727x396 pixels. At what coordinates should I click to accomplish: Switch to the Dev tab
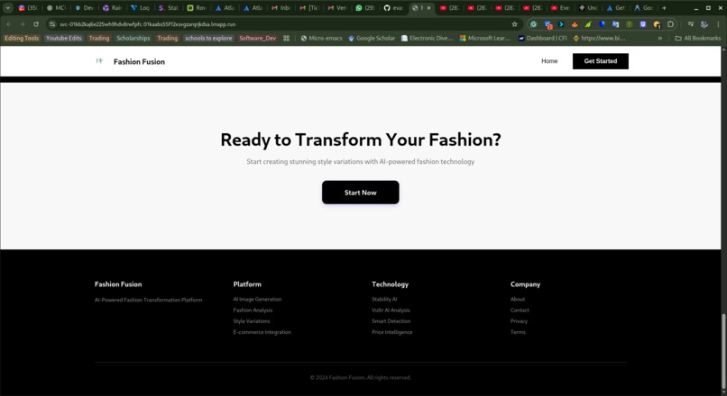[85, 8]
